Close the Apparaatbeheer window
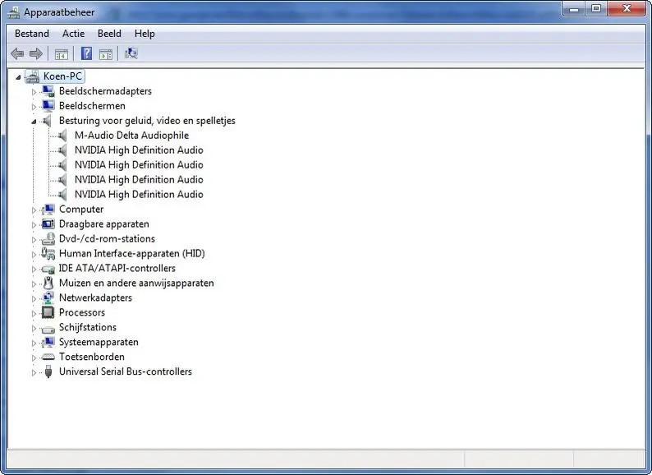The height and width of the screenshot is (475, 652). [627, 9]
